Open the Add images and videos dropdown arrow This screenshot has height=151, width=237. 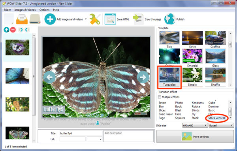(x=86, y=19)
